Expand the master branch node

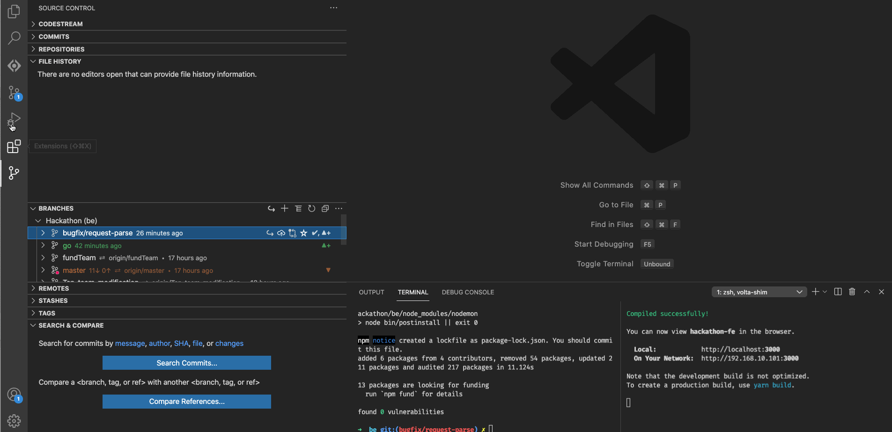[x=43, y=270]
